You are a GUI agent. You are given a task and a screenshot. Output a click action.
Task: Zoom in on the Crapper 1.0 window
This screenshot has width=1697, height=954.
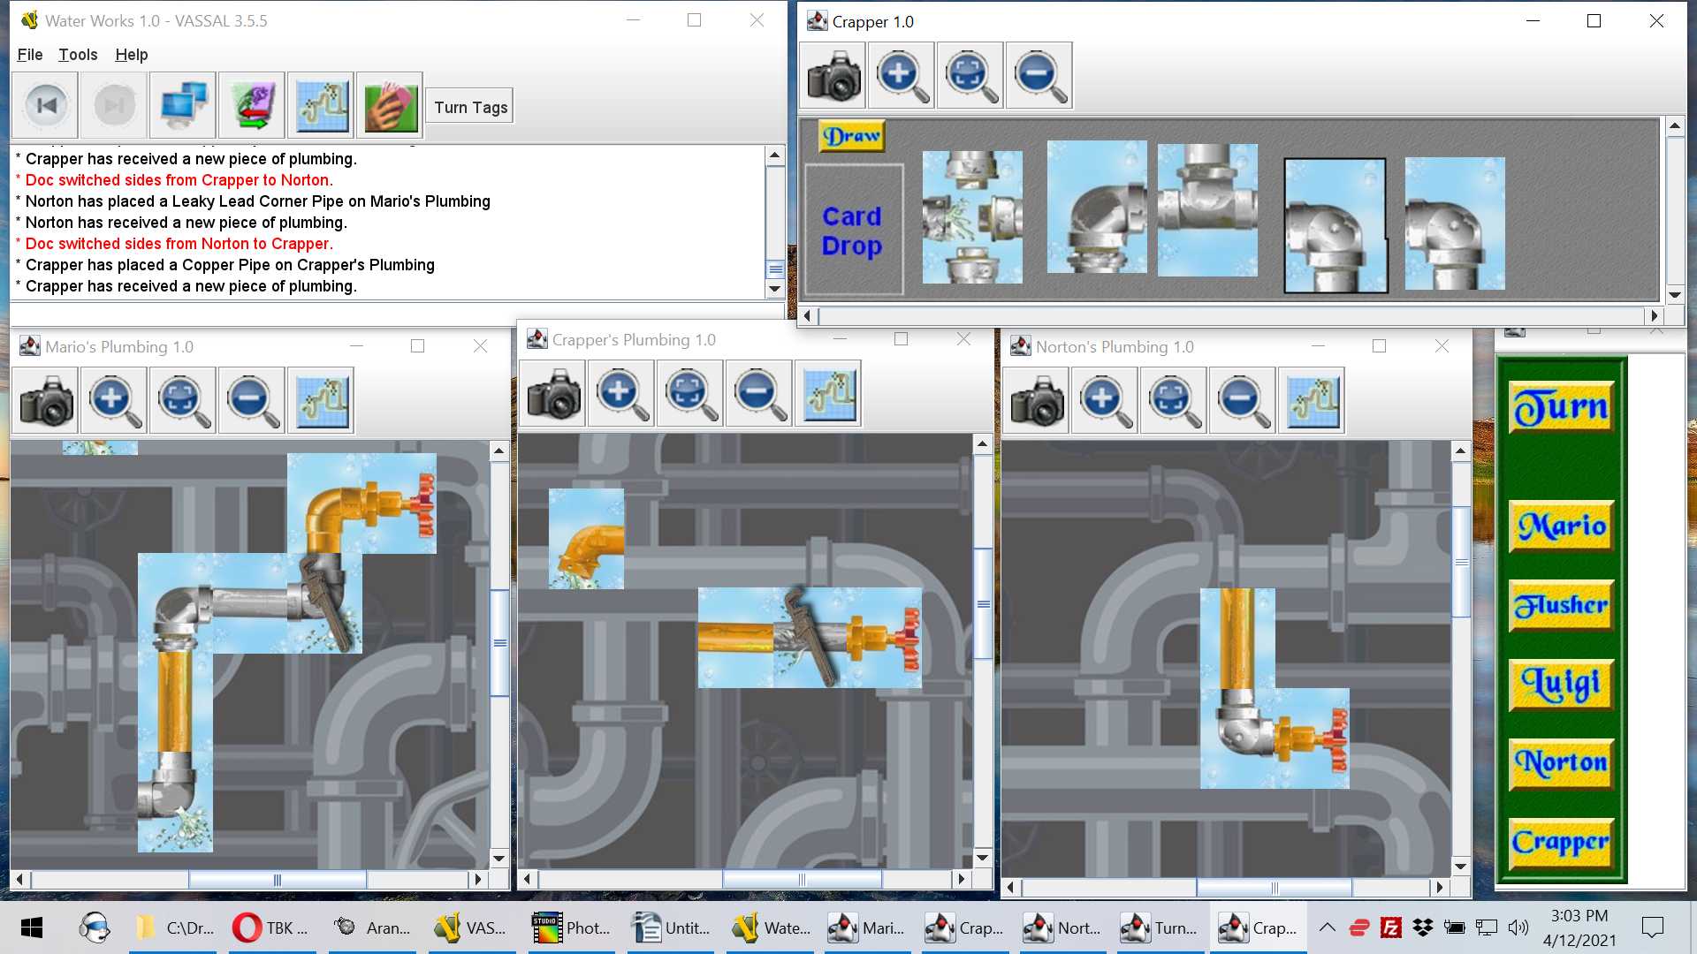click(902, 75)
